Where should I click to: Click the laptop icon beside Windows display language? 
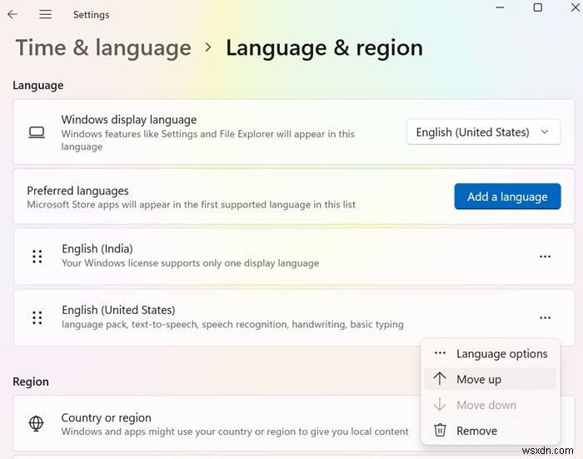click(36, 132)
